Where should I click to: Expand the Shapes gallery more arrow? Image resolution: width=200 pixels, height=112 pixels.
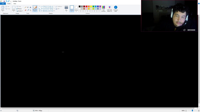tap(54, 11)
